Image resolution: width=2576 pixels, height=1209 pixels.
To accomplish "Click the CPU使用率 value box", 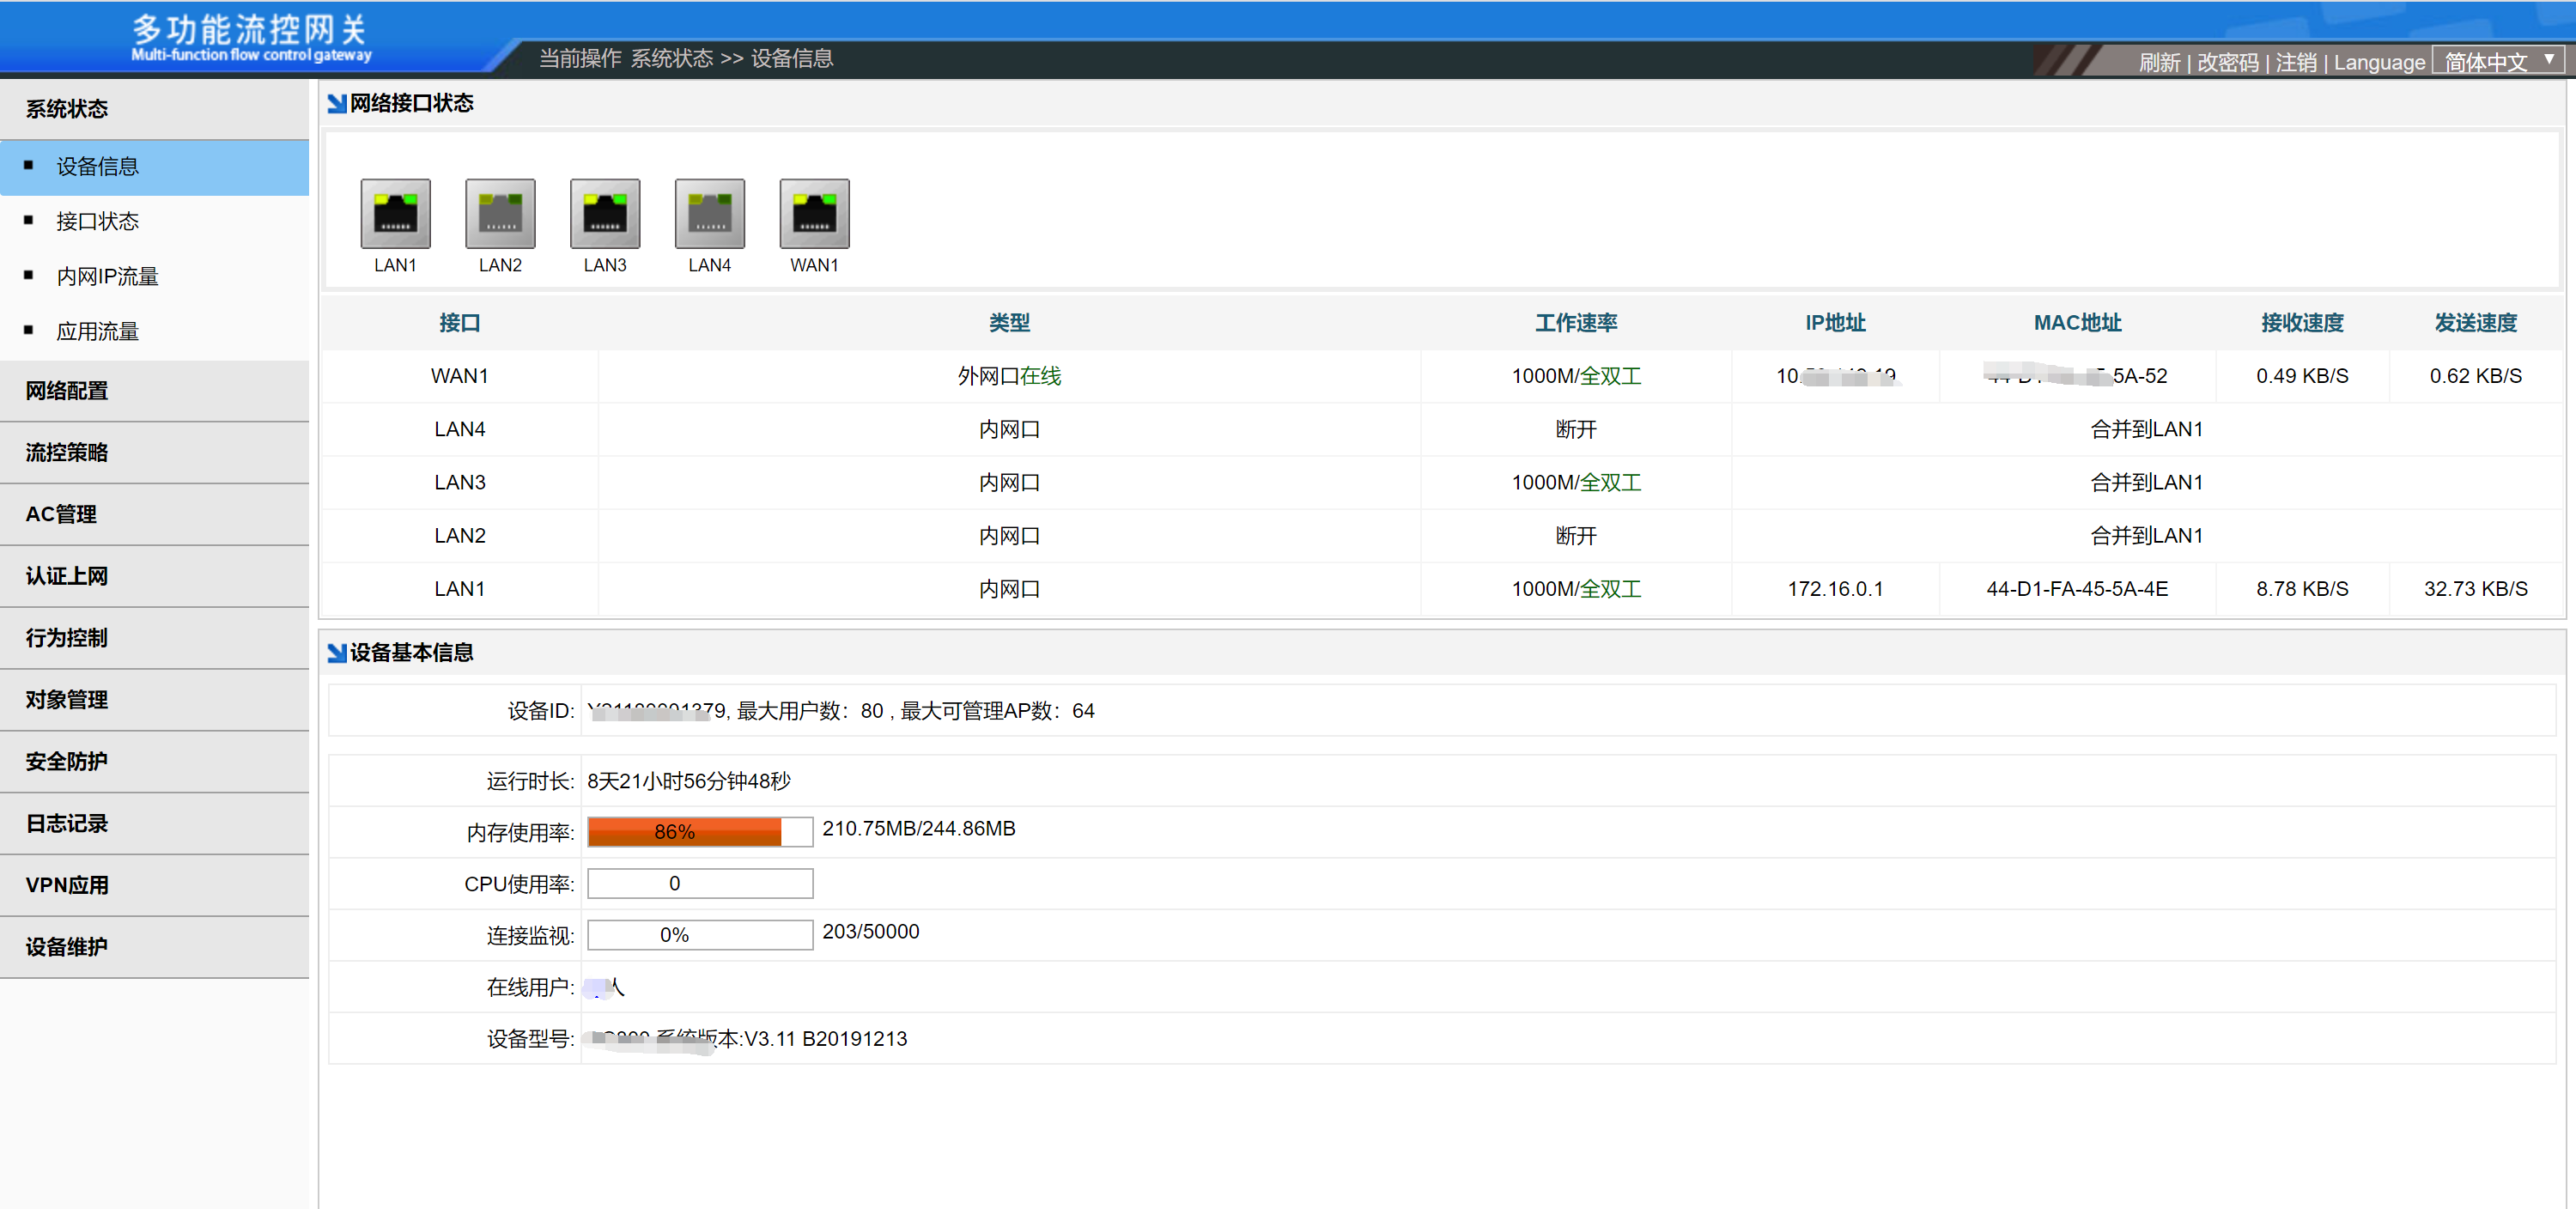I will coord(699,884).
